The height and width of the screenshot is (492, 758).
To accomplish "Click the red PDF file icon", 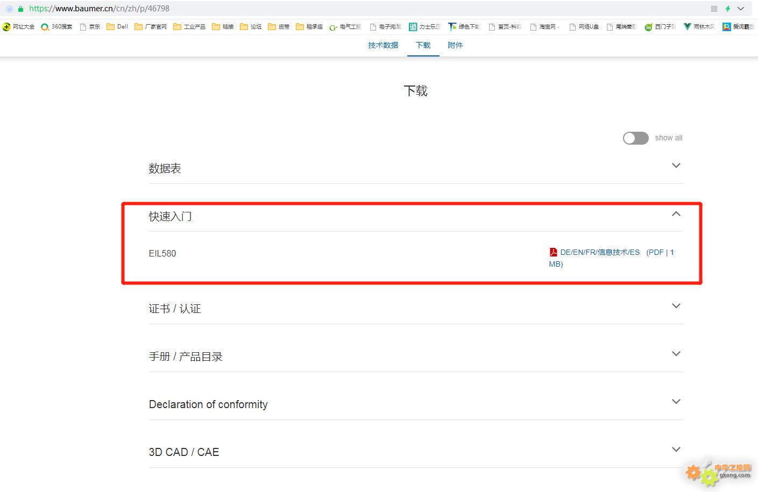I will (553, 252).
